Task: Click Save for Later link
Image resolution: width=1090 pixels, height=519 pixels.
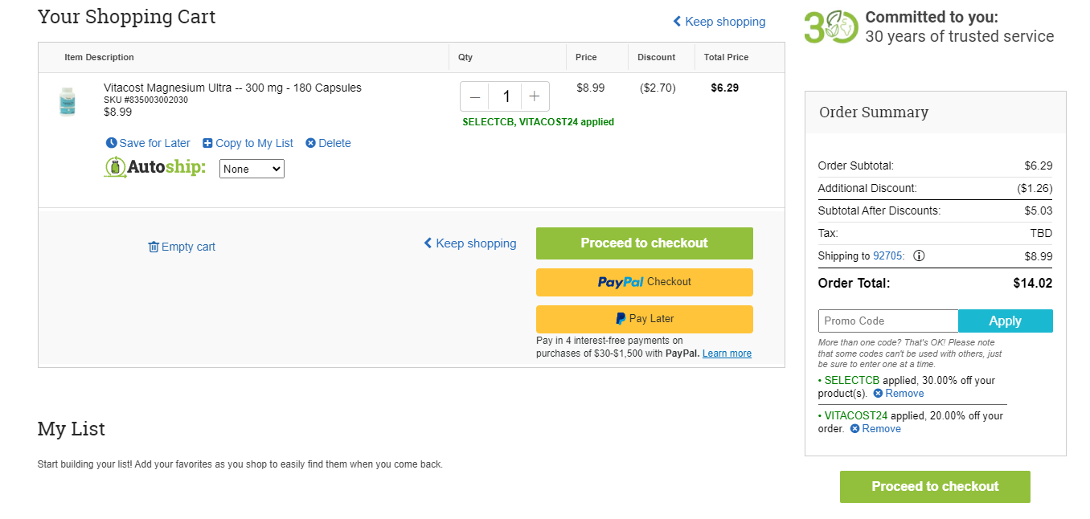Action: tap(148, 143)
